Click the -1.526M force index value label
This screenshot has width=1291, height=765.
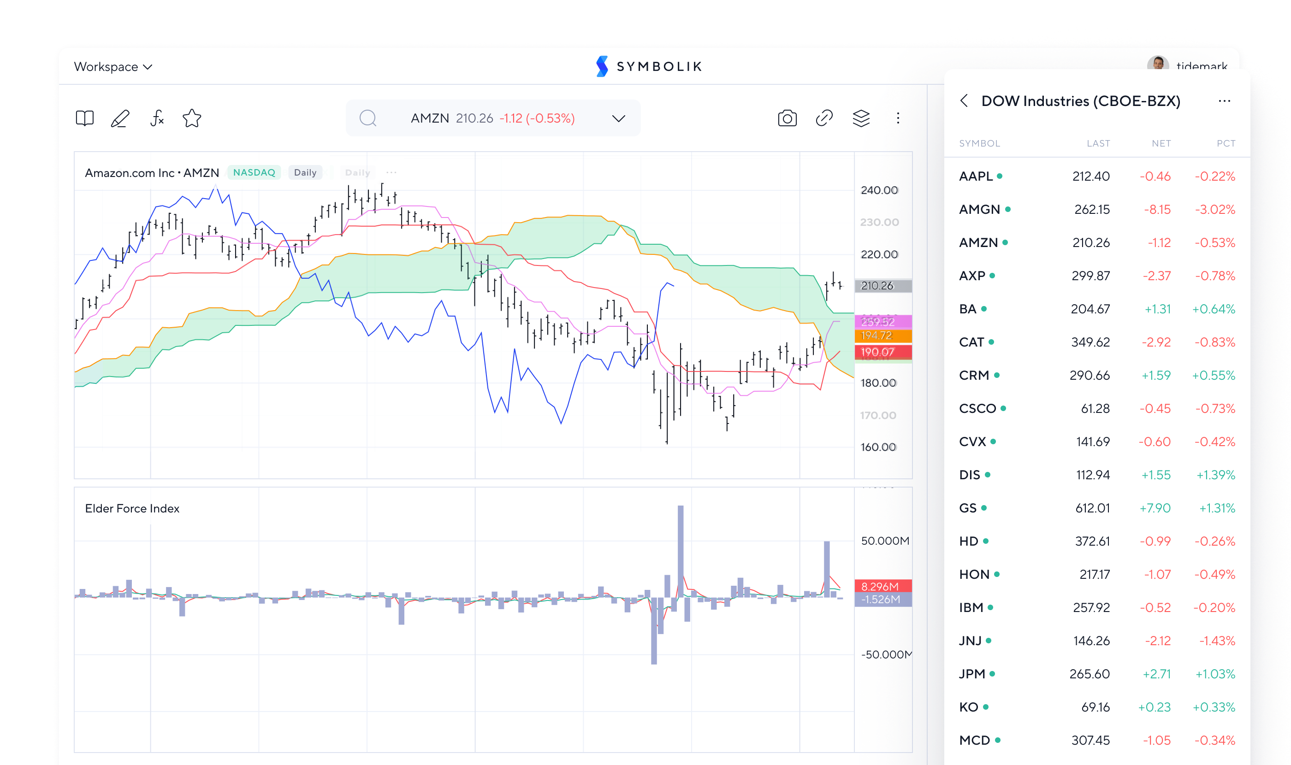point(883,599)
